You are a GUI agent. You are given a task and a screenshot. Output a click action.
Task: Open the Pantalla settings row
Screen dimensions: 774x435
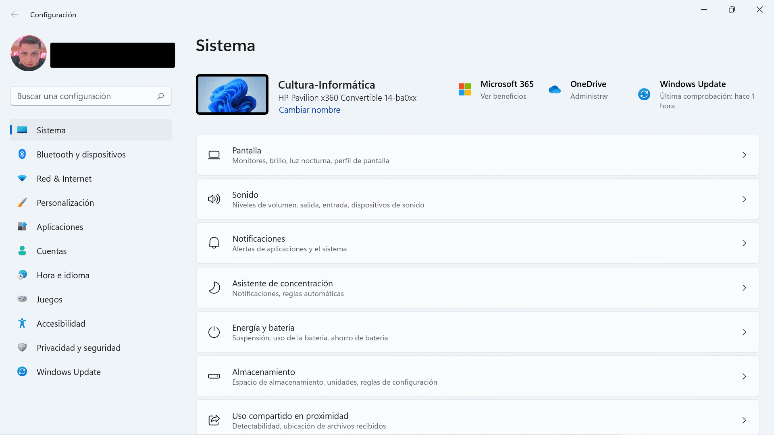tap(478, 155)
